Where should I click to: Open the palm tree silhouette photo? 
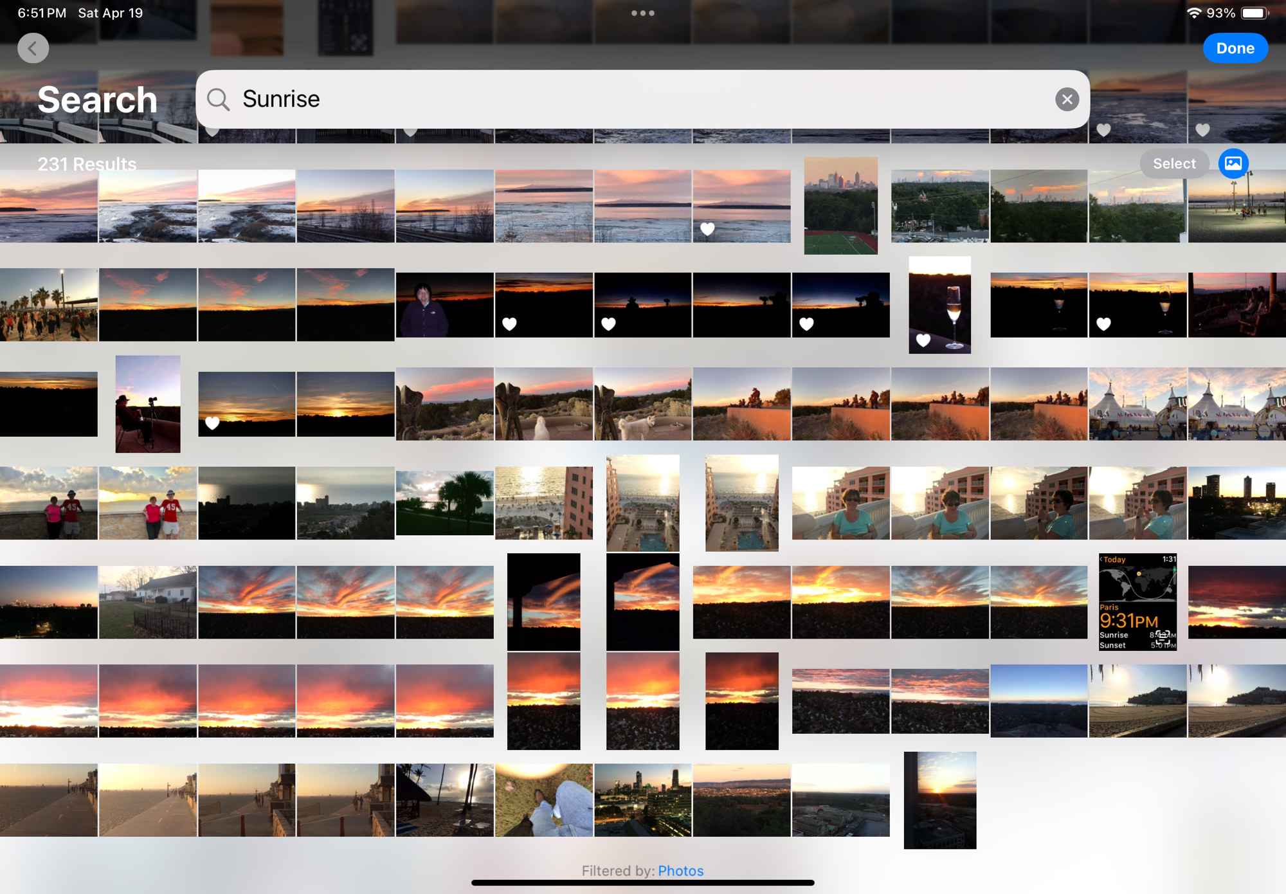(444, 502)
